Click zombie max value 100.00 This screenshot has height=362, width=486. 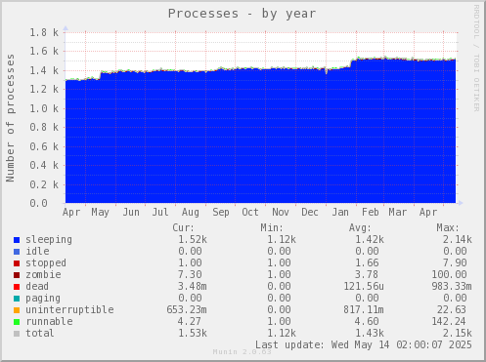pyautogui.click(x=449, y=275)
